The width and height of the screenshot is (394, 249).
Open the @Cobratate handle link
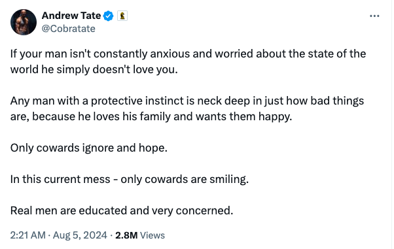click(x=68, y=29)
